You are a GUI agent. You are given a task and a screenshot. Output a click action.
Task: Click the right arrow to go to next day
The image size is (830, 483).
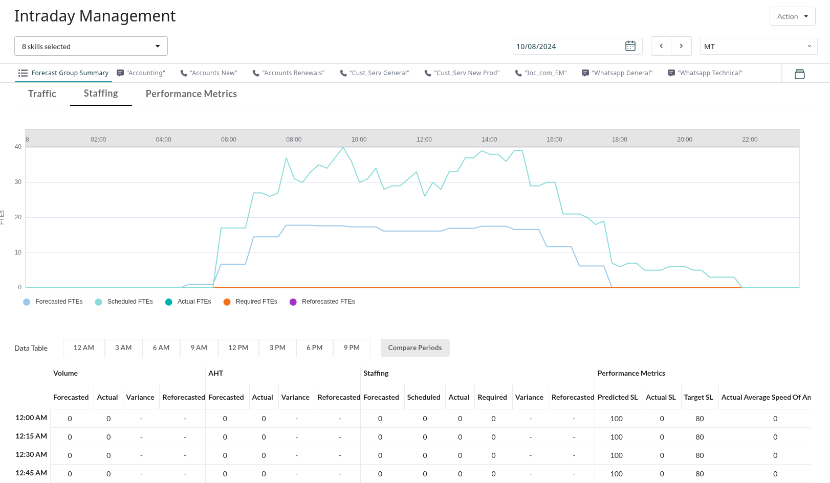(681, 45)
